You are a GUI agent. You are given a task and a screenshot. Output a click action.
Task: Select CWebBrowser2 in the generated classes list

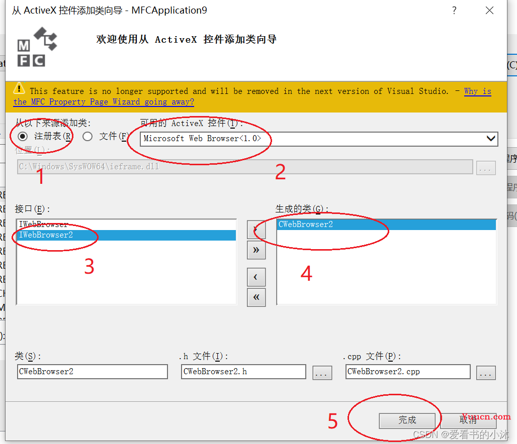pyautogui.click(x=386, y=225)
